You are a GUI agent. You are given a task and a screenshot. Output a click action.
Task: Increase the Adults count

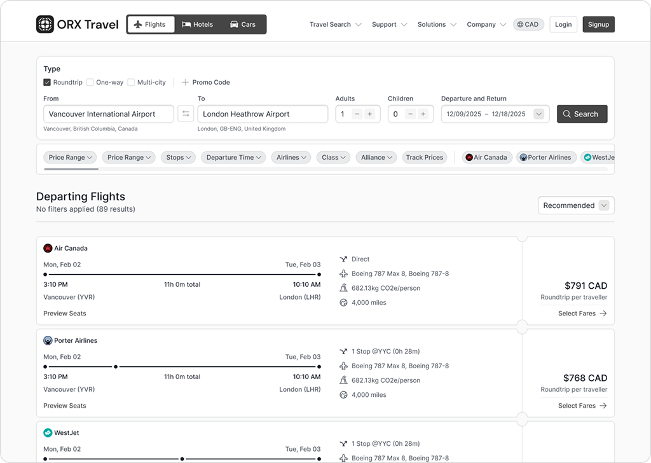(x=369, y=114)
